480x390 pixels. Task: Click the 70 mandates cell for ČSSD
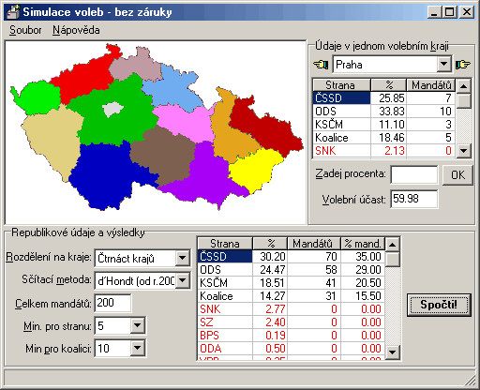(314, 257)
